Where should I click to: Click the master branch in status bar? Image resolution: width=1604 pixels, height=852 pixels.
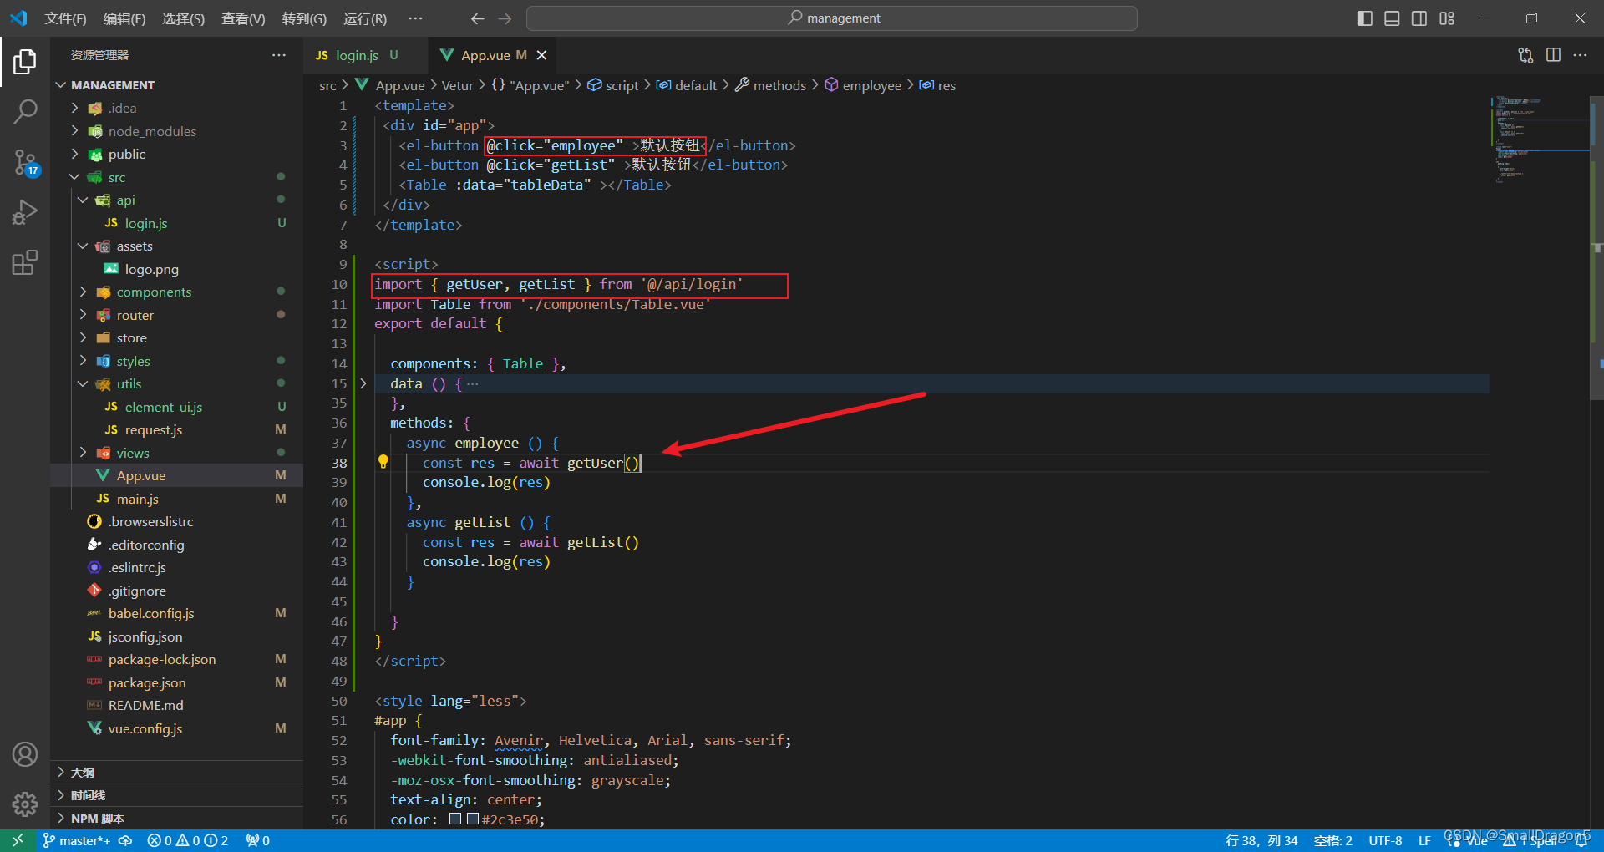tap(79, 840)
